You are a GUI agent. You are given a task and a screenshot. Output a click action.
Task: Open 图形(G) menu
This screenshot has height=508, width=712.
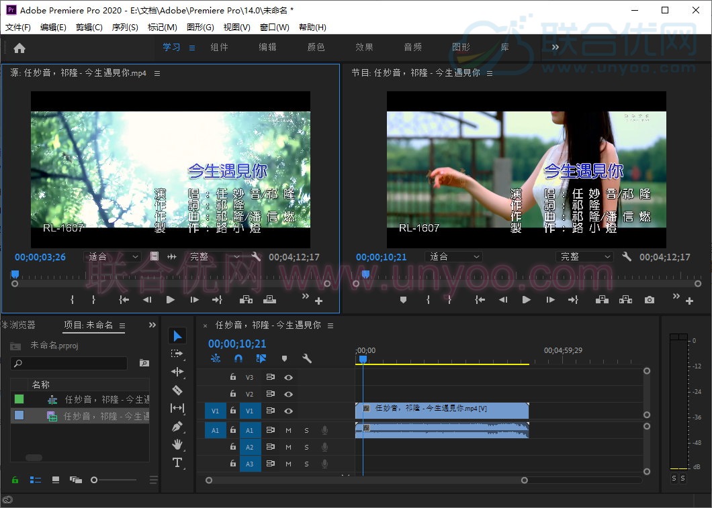200,28
